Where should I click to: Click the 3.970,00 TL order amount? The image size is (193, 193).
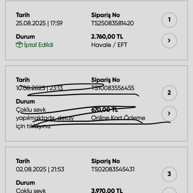107,190
